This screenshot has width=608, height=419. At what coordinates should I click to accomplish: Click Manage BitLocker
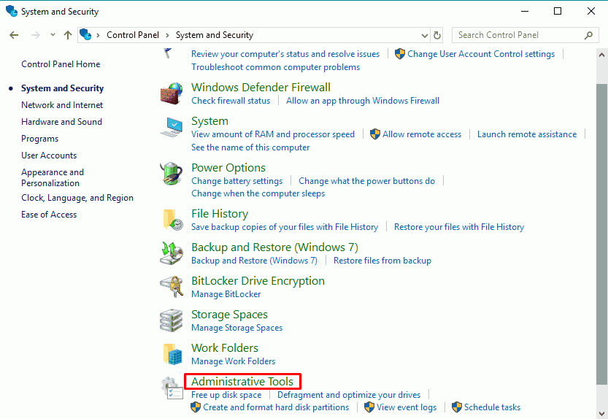pyautogui.click(x=226, y=294)
